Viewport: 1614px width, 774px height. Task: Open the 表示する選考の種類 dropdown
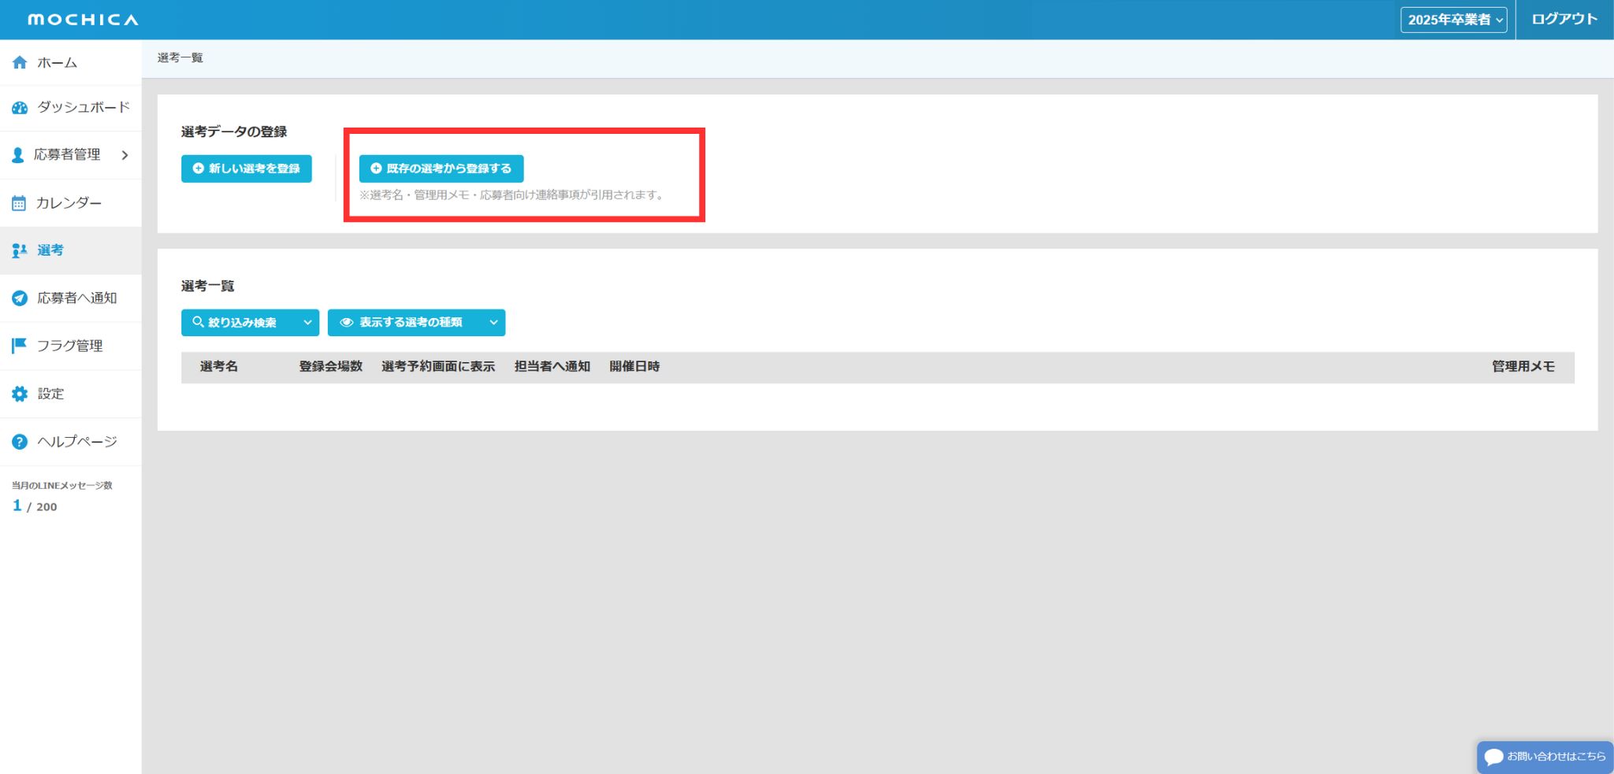[x=416, y=323]
